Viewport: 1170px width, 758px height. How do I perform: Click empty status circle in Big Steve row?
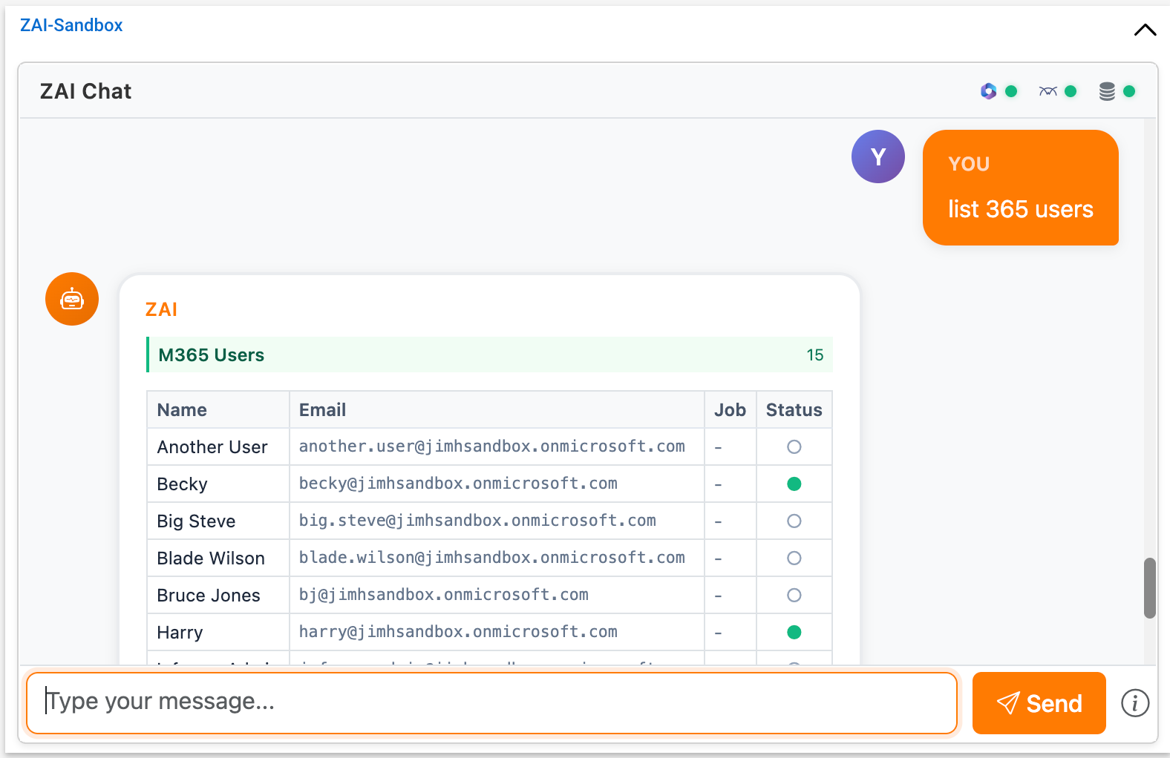click(794, 521)
